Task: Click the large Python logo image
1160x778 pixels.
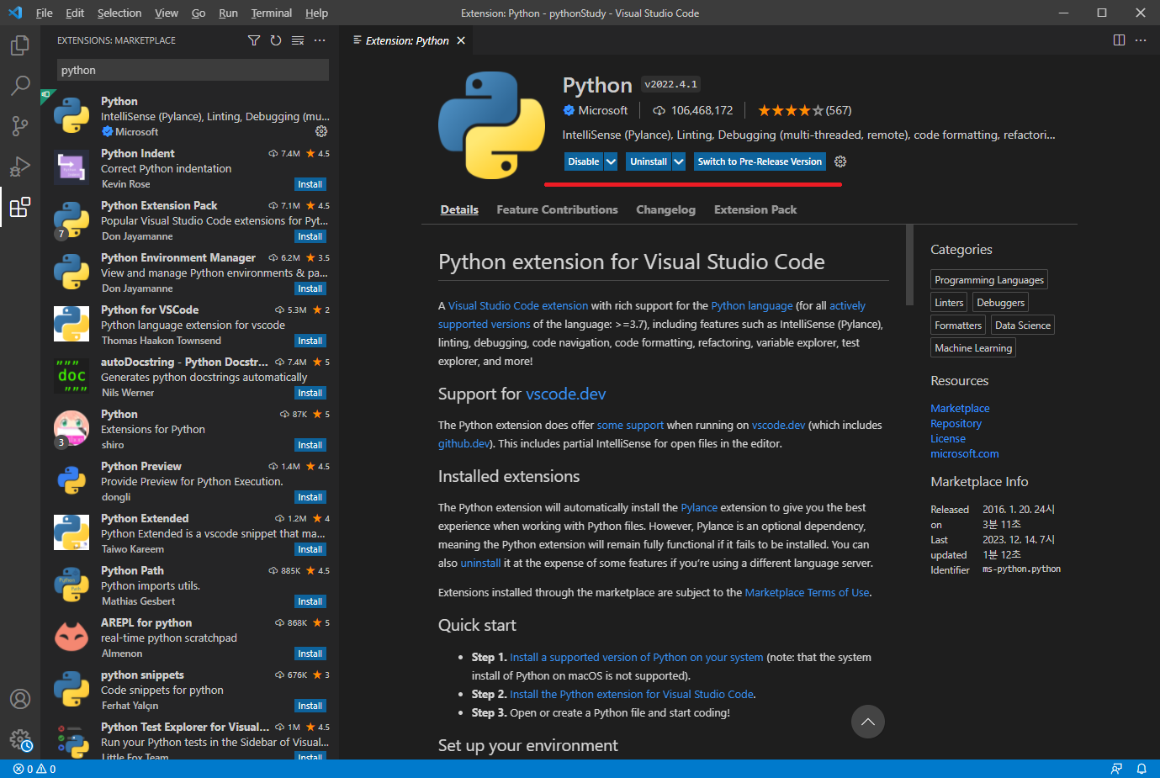Action: point(492,125)
